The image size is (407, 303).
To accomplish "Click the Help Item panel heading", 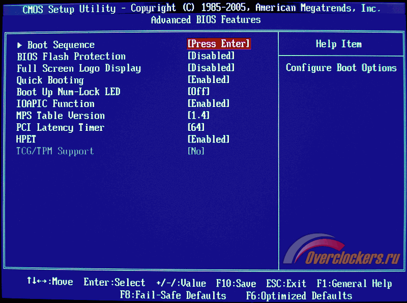I will pos(339,44).
